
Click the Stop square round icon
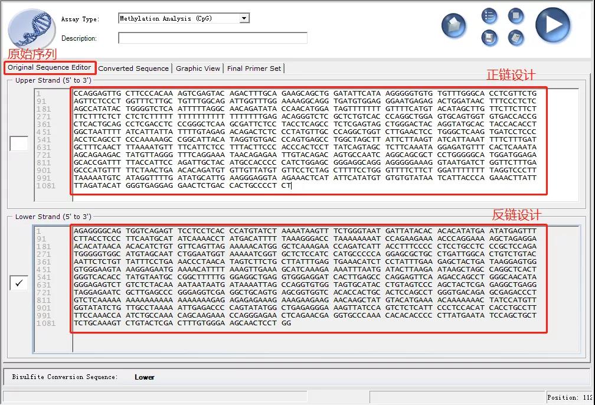pyautogui.click(x=516, y=16)
